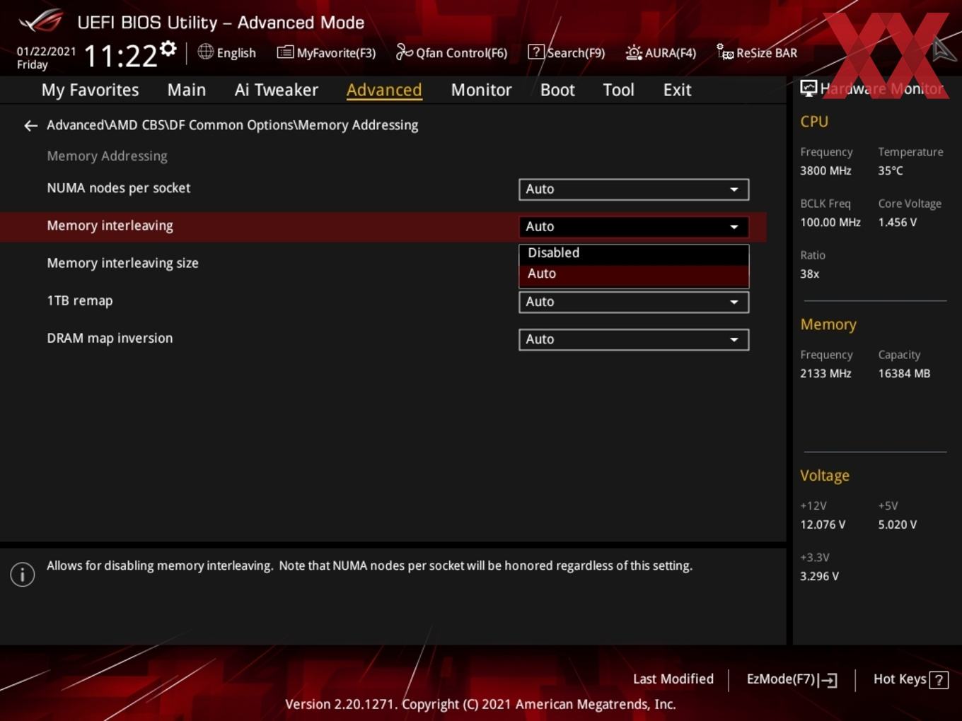Switch to the My Favorites tab
The width and height of the screenshot is (962, 721).
pyautogui.click(x=90, y=90)
